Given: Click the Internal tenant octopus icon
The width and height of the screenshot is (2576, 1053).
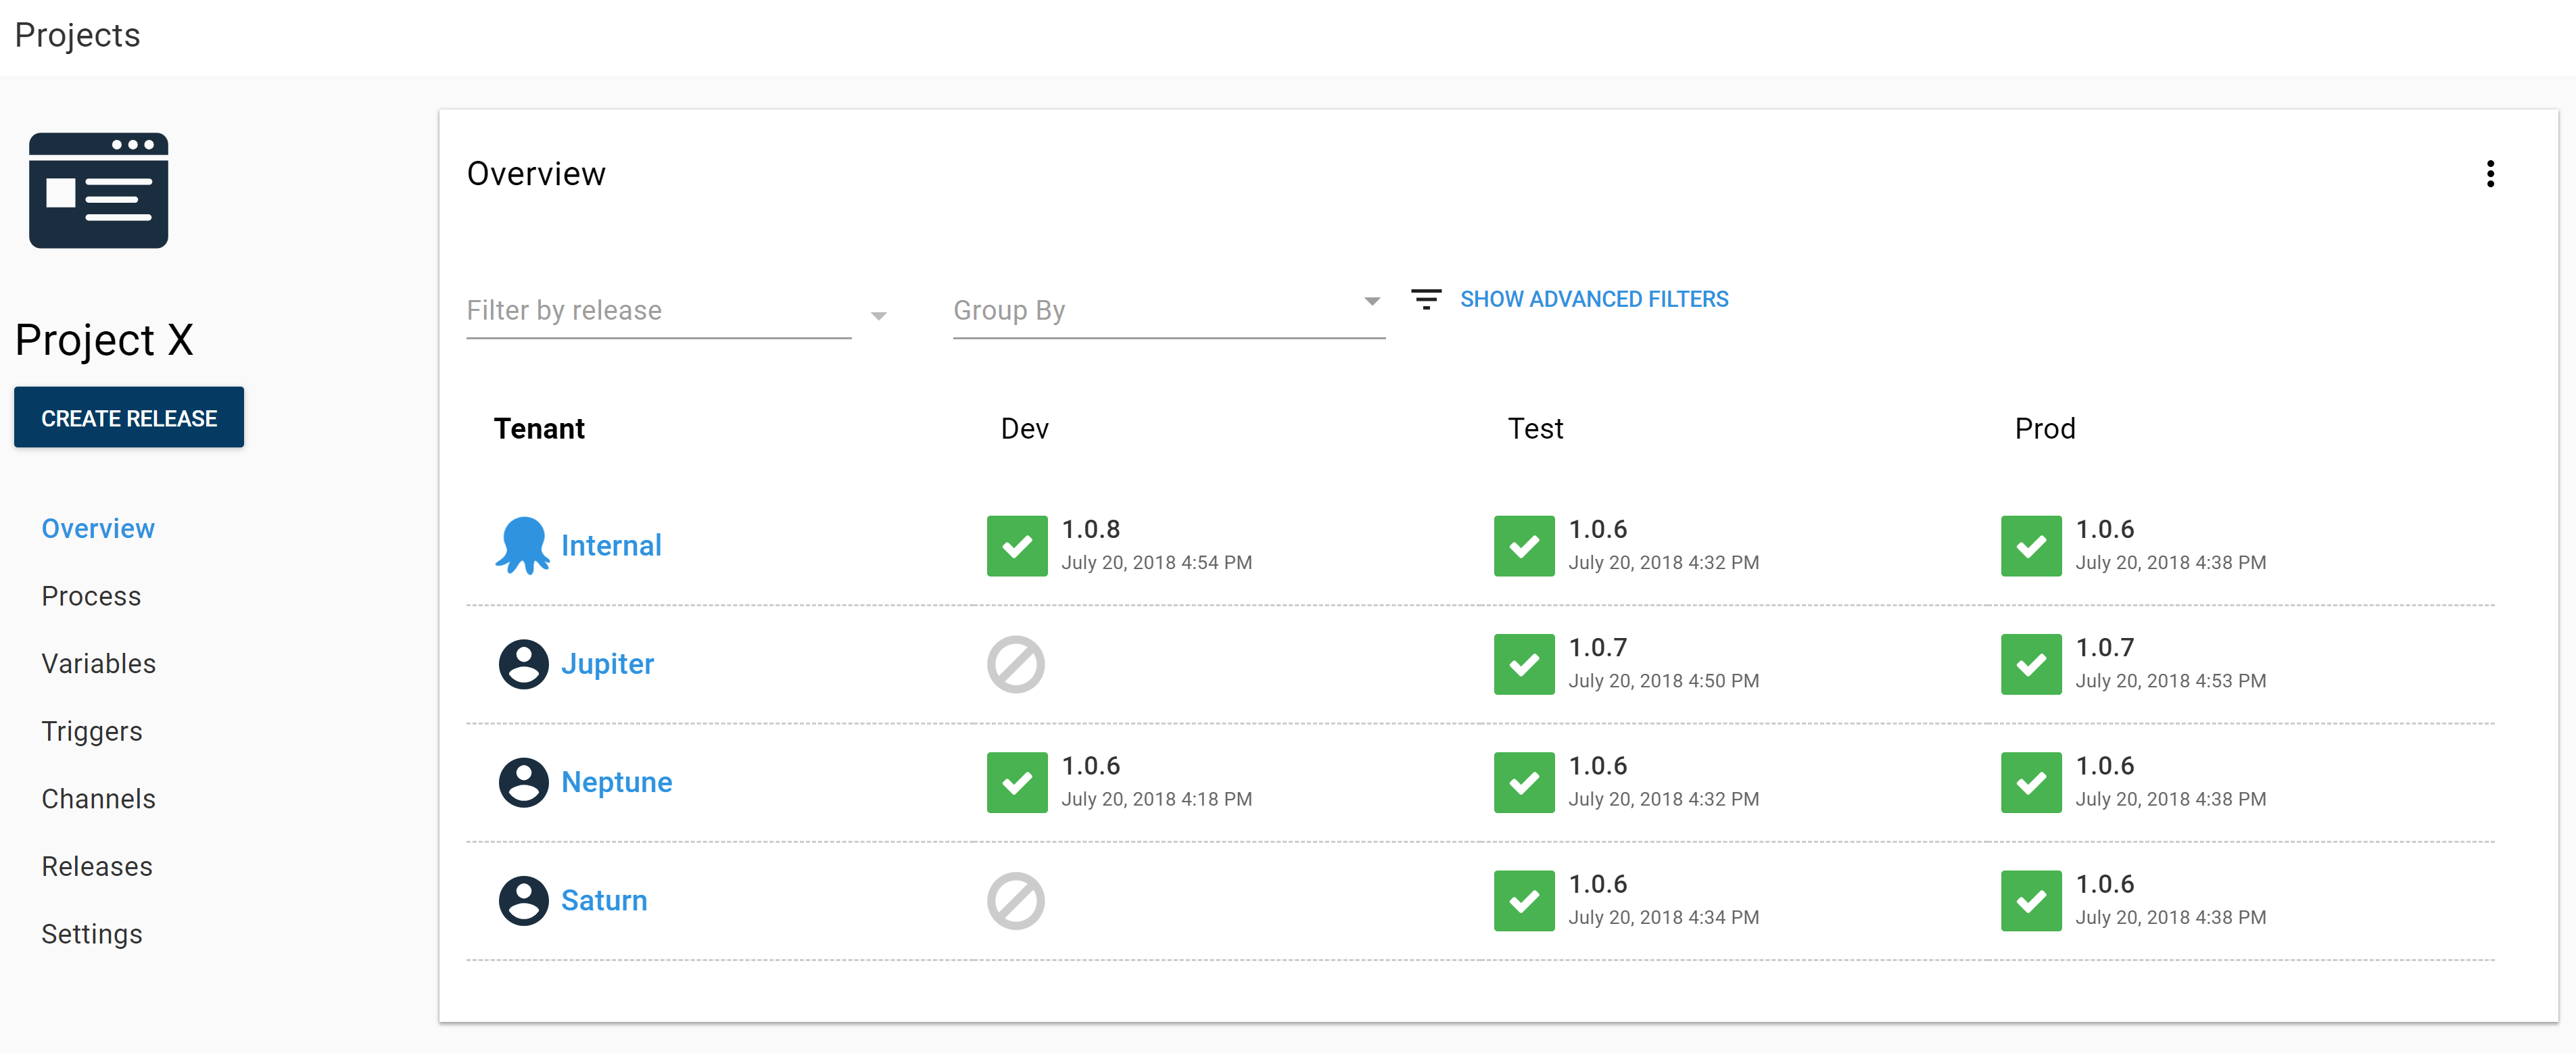Looking at the screenshot, I should [522, 545].
